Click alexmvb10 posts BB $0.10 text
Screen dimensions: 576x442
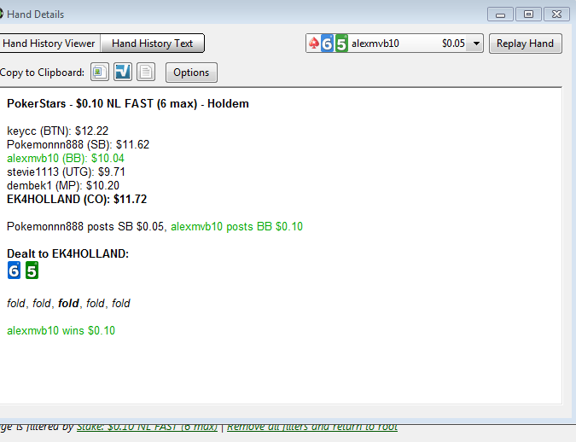pos(237,226)
